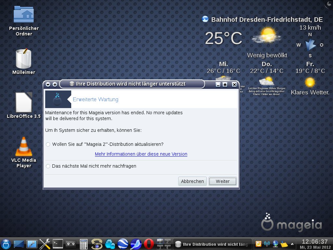Click the Erweiterte Wartung header text

pyautogui.click(x=96, y=100)
